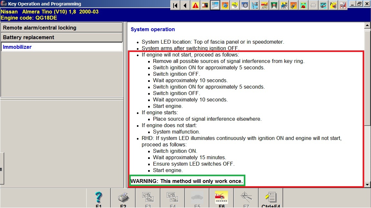
Task: Select the Battery replacement section
Action: [62, 37]
